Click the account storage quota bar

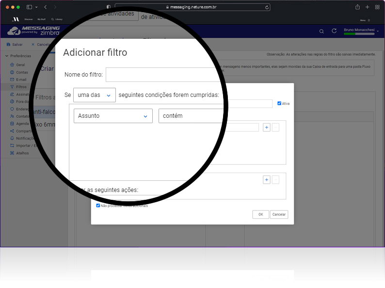(359, 34)
